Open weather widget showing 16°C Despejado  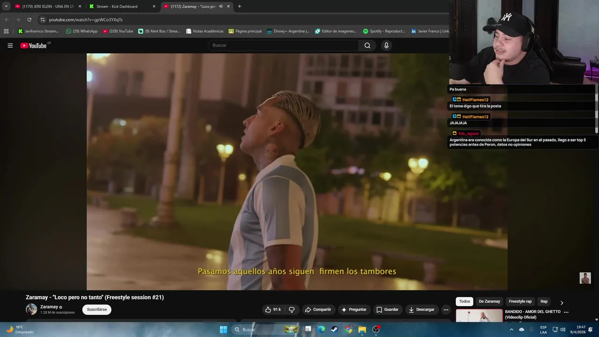coord(20,330)
